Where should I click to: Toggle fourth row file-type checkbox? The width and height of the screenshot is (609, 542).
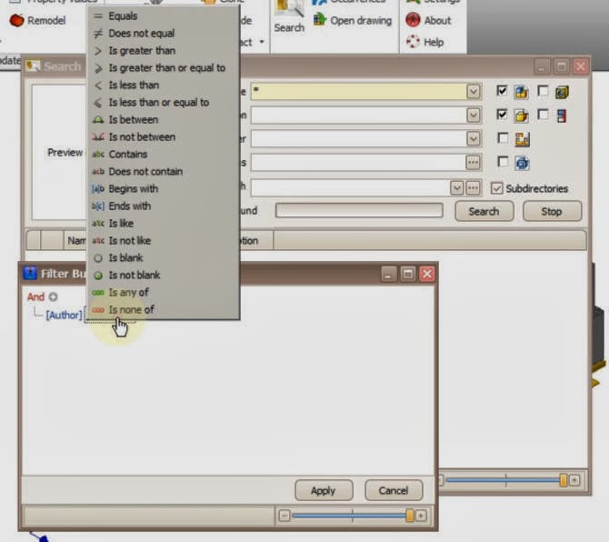coord(503,162)
